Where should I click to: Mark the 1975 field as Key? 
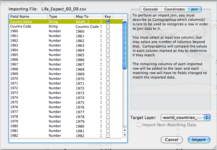[108, 103]
